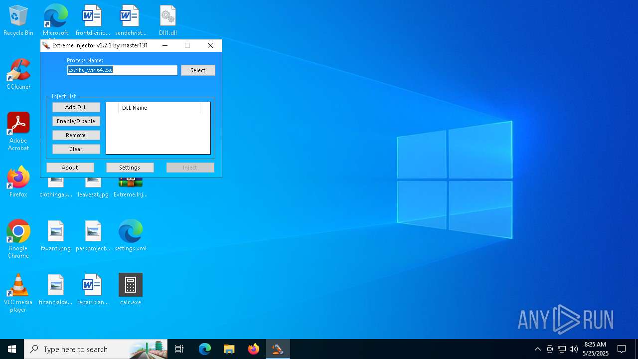Click the Process Name input field
The width and height of the screenshot is (638, 359).
click(122, 70)
